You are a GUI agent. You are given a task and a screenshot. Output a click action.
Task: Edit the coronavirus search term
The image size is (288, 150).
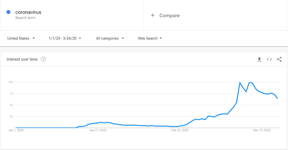coord(28,12)
